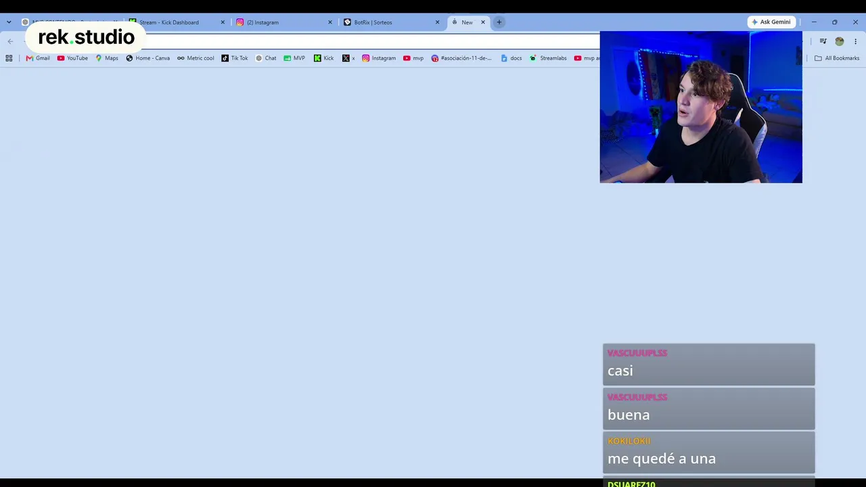Open the x bookmark
Screen dimensions: 866x487
point(348,58)
